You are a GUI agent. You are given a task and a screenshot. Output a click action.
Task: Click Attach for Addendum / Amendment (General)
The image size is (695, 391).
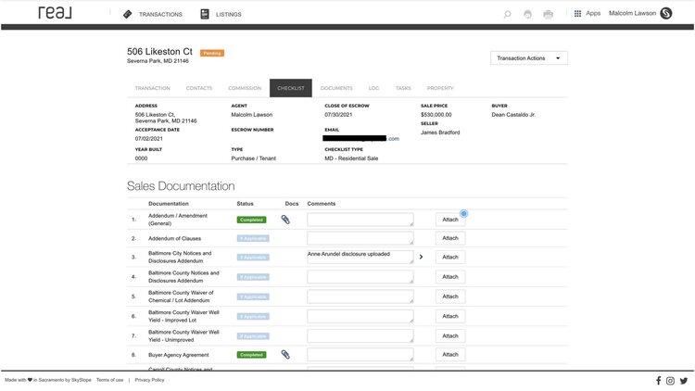(450, 220)
